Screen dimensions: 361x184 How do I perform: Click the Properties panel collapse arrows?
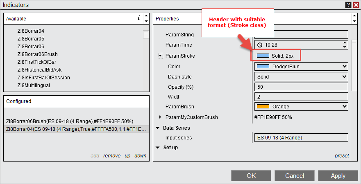tap(354, 18)
